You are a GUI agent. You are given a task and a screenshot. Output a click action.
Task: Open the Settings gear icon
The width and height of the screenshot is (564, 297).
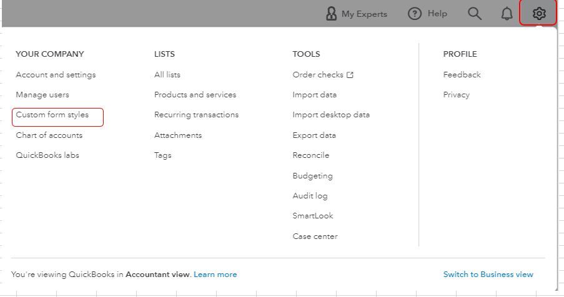[539, 14]
